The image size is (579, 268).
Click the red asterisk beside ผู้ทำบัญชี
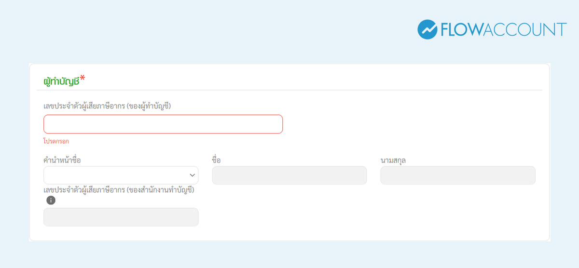pyautogui.click(x=83, y=78)
